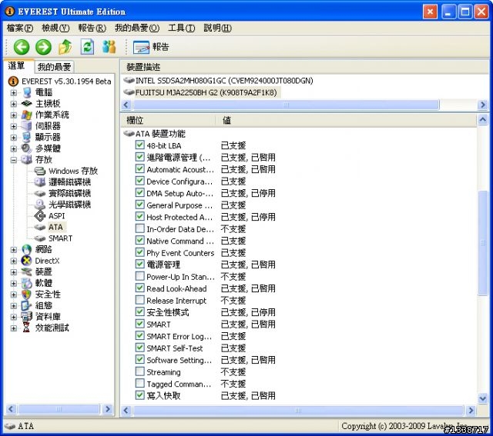Open 光學磁碟機 optical drives item
This screenshot has height=436, width=493.
coord(62,205)
